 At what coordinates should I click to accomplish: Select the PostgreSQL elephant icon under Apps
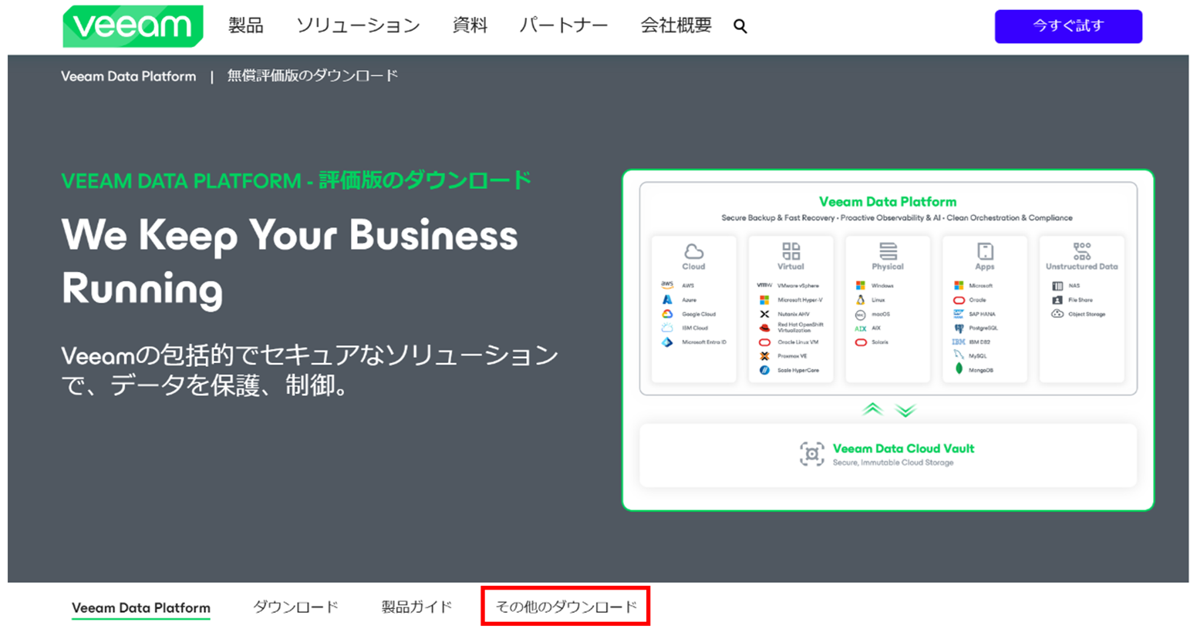pos(959,328)
